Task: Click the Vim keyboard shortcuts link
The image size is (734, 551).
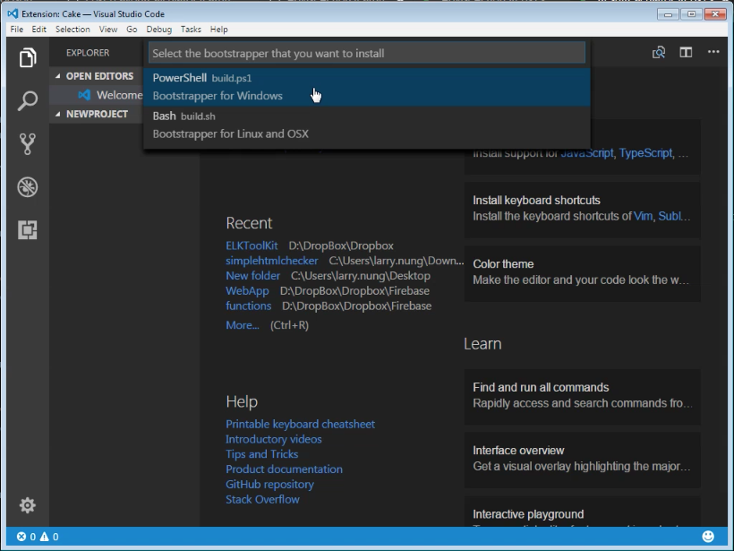Action: pyautogui.click(x=643, y=216)
